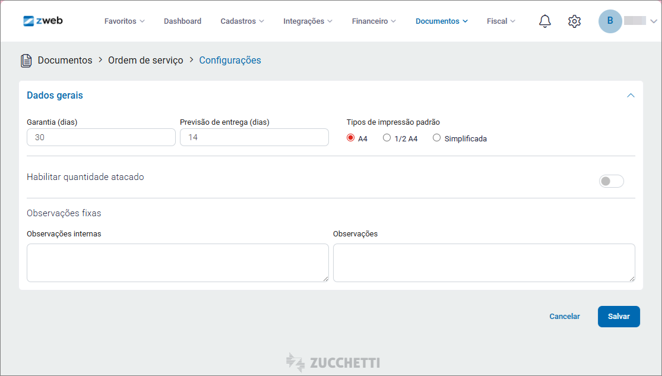Open the Financeiro menu

[373, 21]
